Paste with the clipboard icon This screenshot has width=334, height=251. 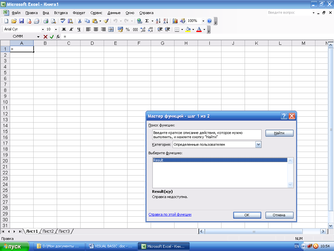(x=95, y=21)
